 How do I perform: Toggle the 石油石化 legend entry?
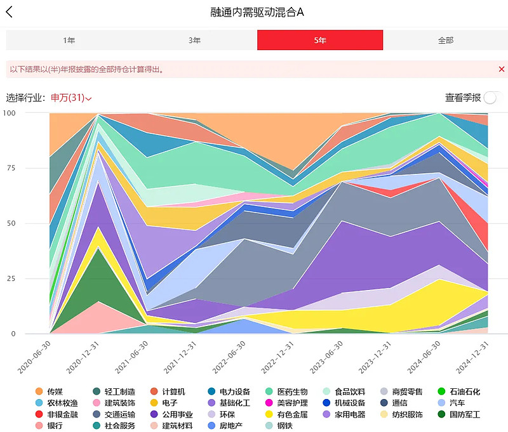[458, 391]
